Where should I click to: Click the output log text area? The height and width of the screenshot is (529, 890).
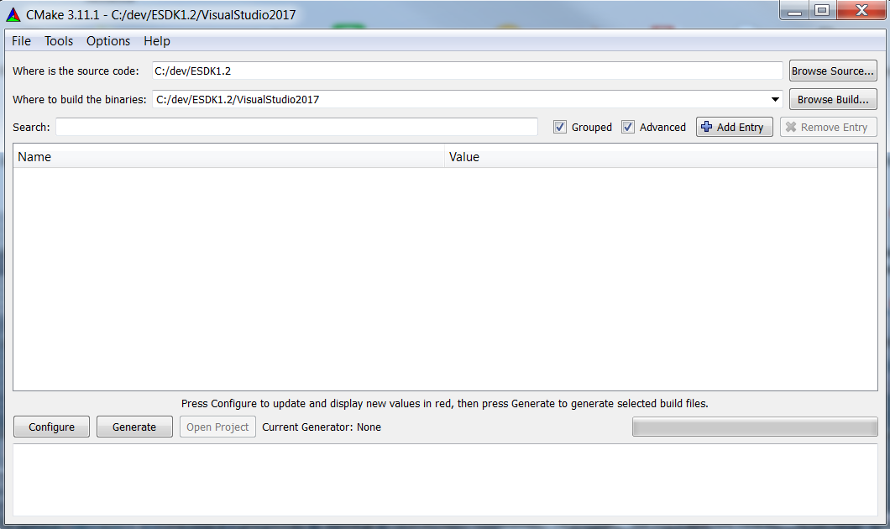coord(445,479)
